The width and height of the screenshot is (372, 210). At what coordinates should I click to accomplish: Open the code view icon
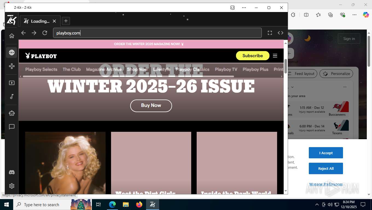pyautogui.click(x=280, y=33)
